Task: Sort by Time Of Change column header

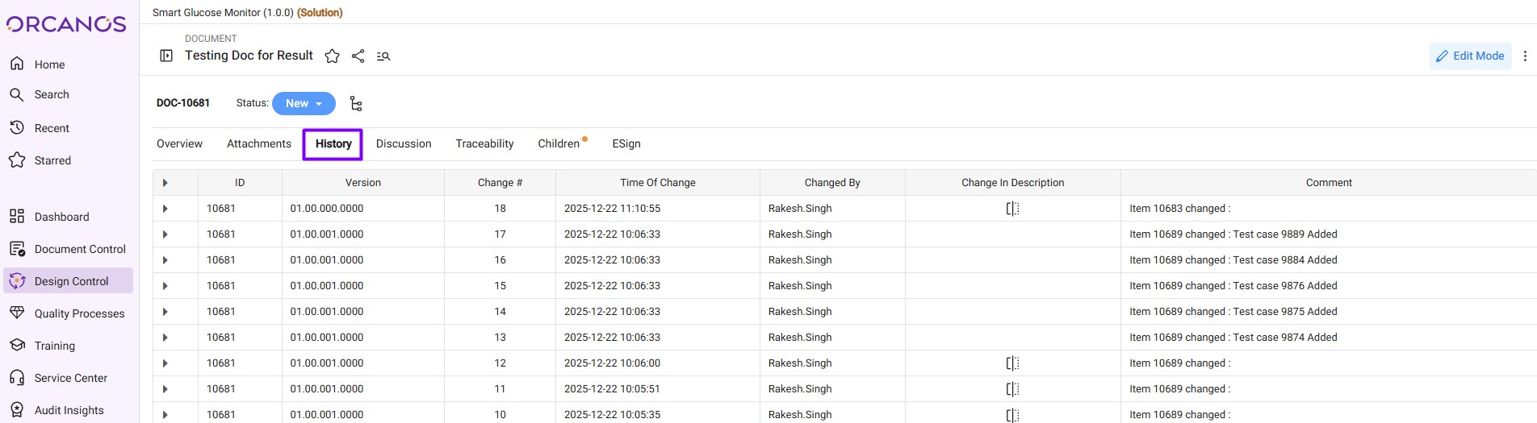Action: pyautogui.click(x=657, y=183)
